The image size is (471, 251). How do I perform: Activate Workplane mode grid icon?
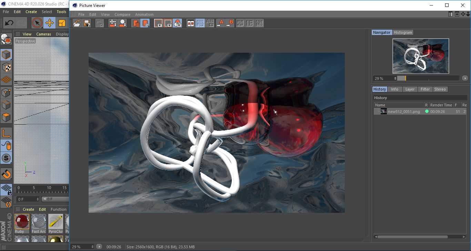click(x=6, y=80)
